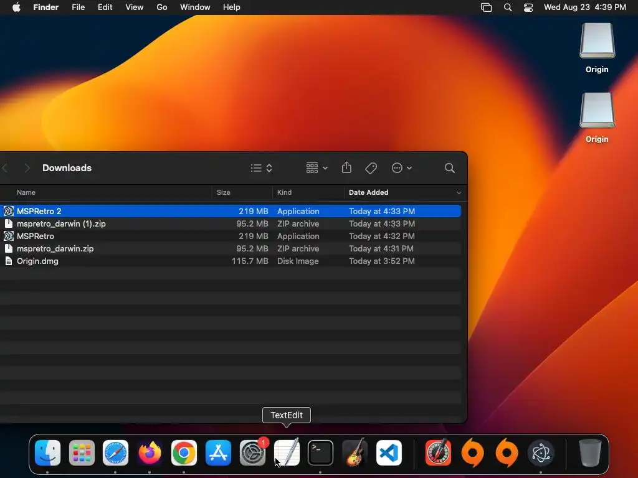This screenshot has width=638, height=478.
Task: Open System Settings with notification badge
Action: 253,453
